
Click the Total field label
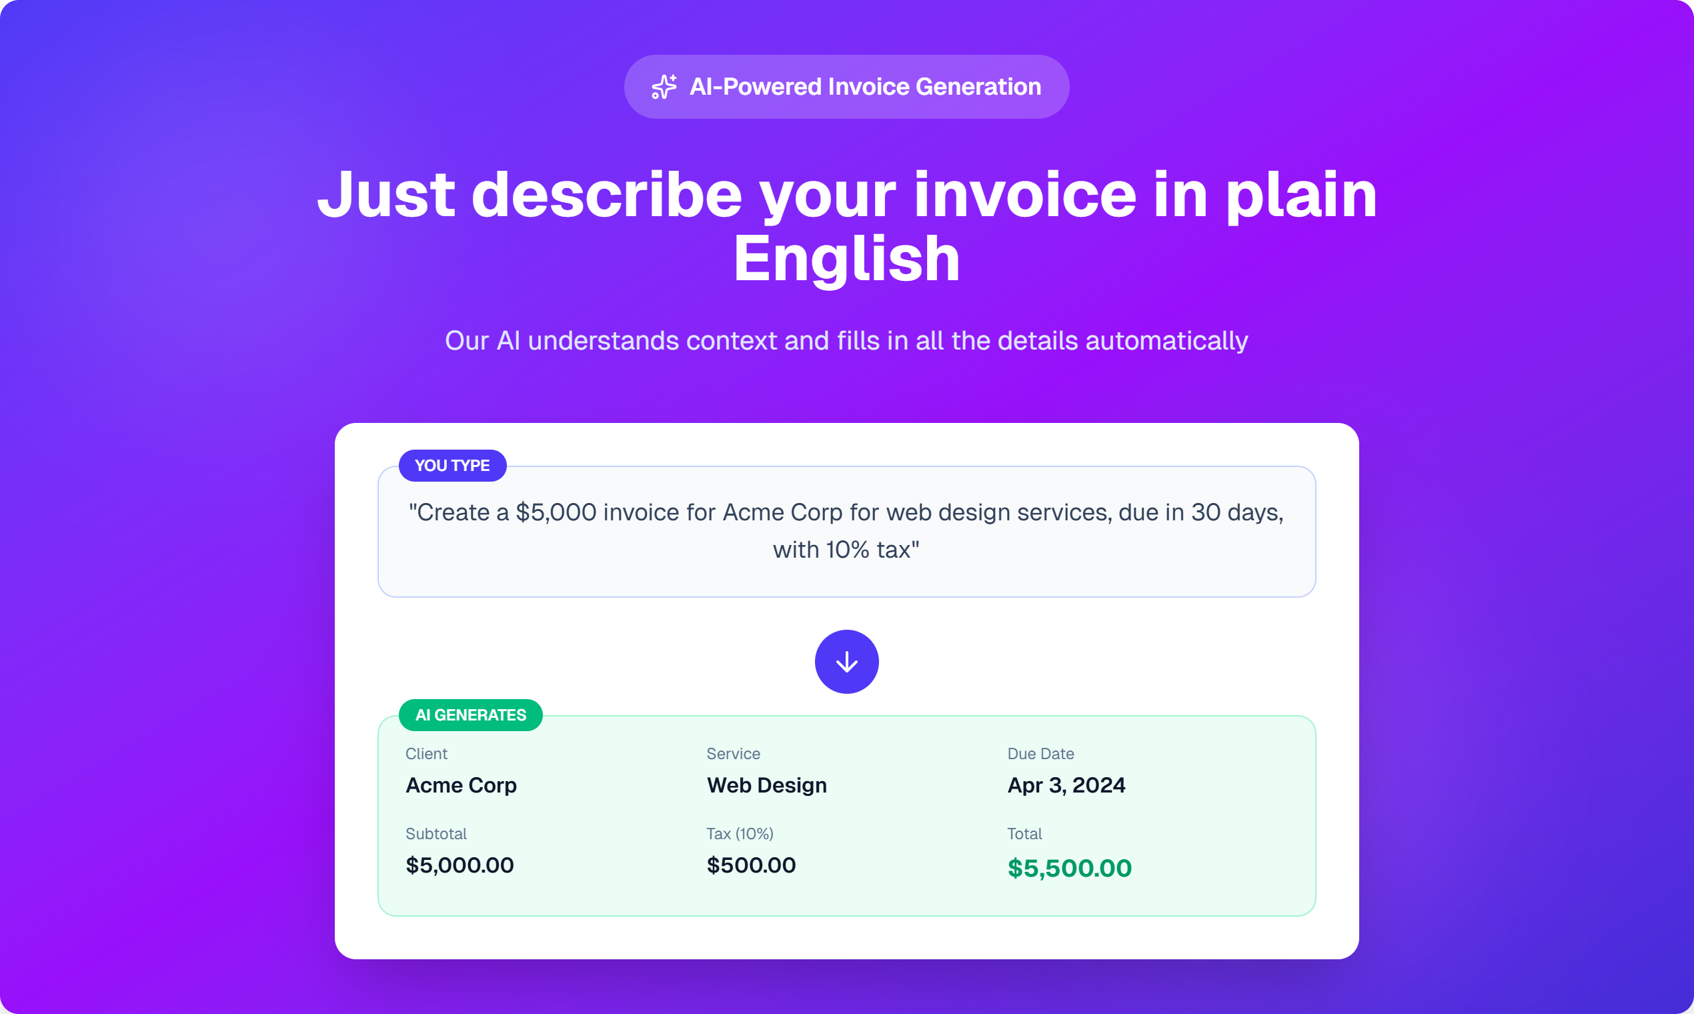tap(1024, 834)
